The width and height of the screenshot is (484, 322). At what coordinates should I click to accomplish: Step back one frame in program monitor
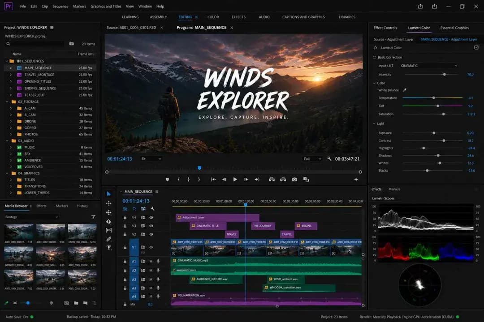[224, 179]
